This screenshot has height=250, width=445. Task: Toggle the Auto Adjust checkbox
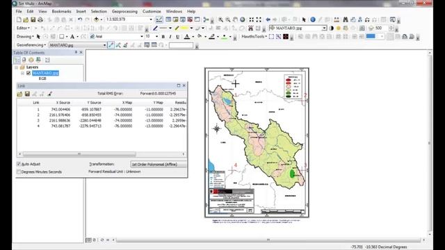pos(19,164)
